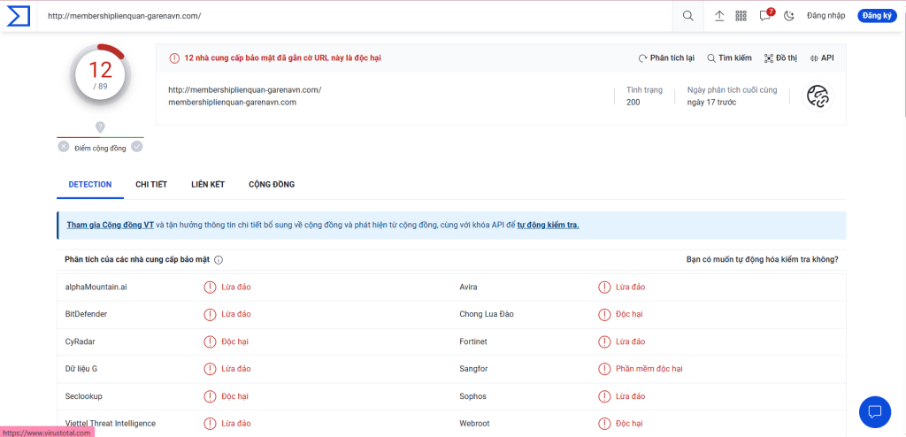Image resolution: width=906 pixels, height=437 pixels.
Task: Click the search magnifier icon in top bar
Action: 687,16
